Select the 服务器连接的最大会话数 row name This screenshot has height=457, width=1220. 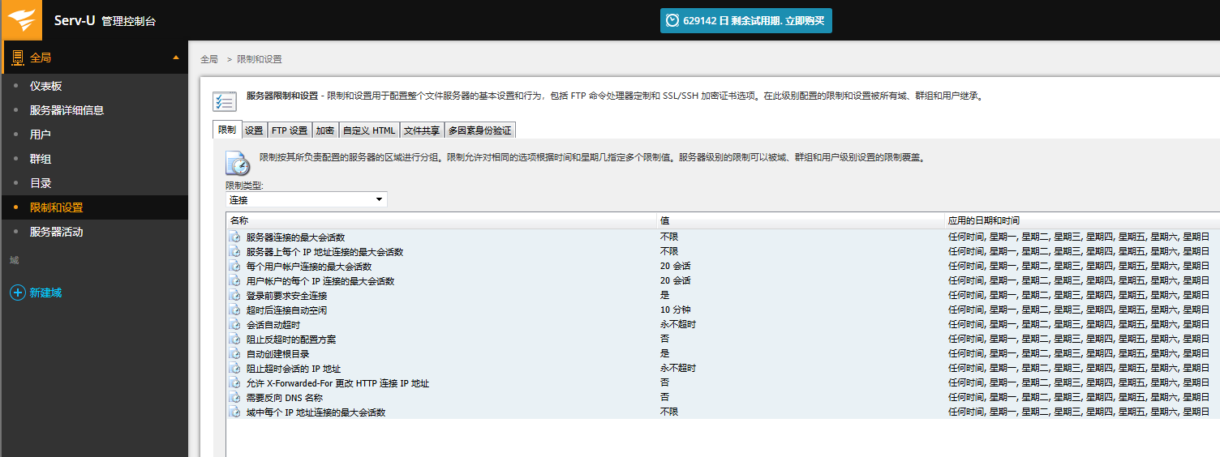[x=295, y=237]
